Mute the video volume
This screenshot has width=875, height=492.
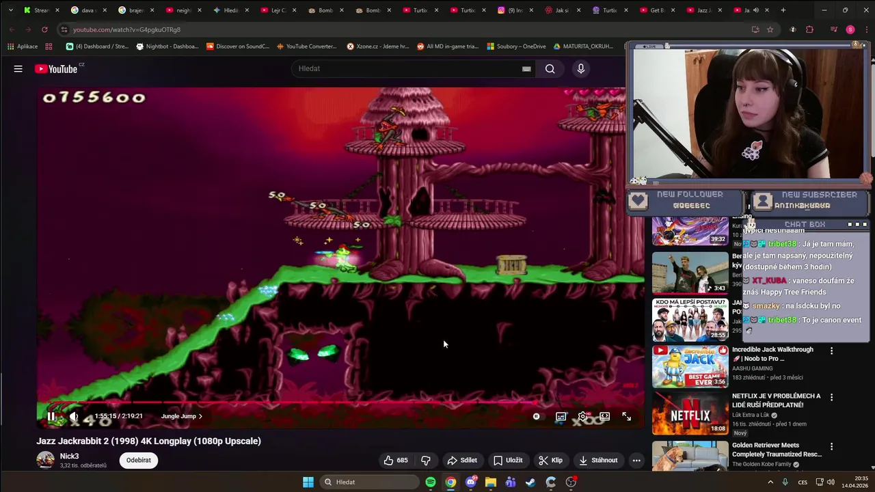point(74,416)
